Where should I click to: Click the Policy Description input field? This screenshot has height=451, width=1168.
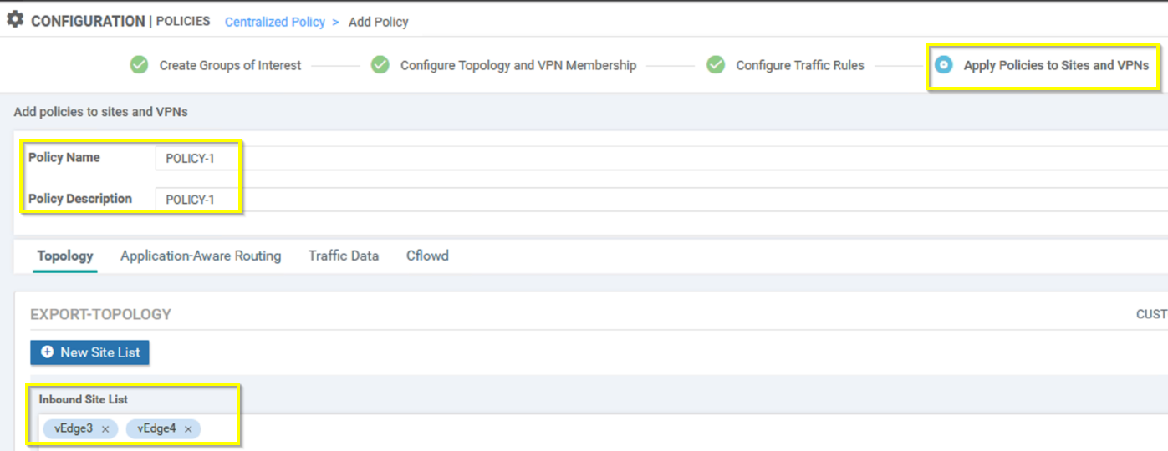coord(661,200)
